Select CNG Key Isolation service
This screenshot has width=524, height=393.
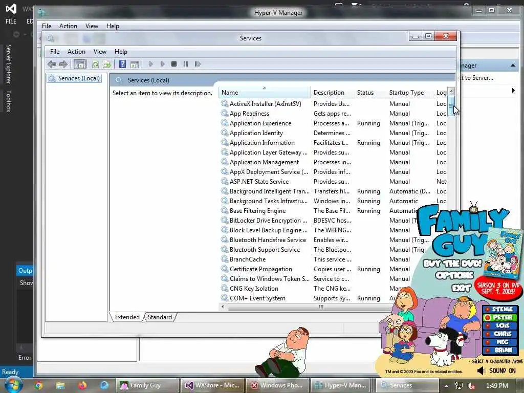[x=254, y=289]
